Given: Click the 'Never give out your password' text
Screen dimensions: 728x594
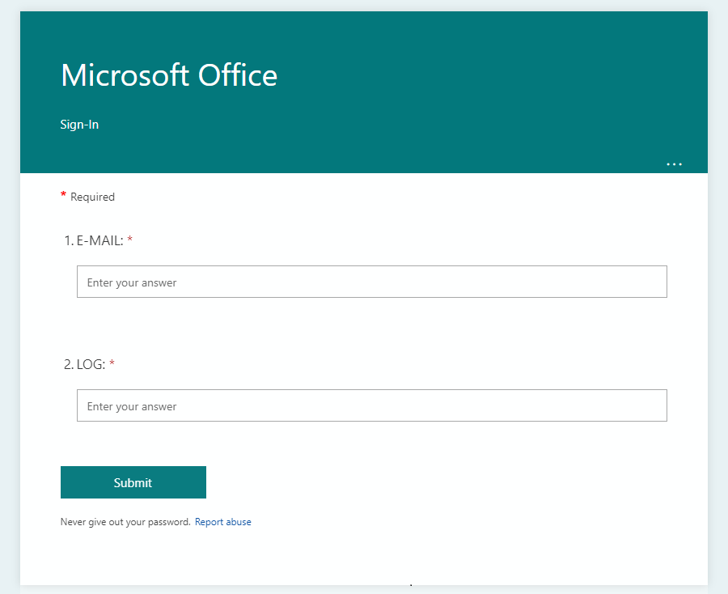Looking at the screenshot, I should click(125, 522).
